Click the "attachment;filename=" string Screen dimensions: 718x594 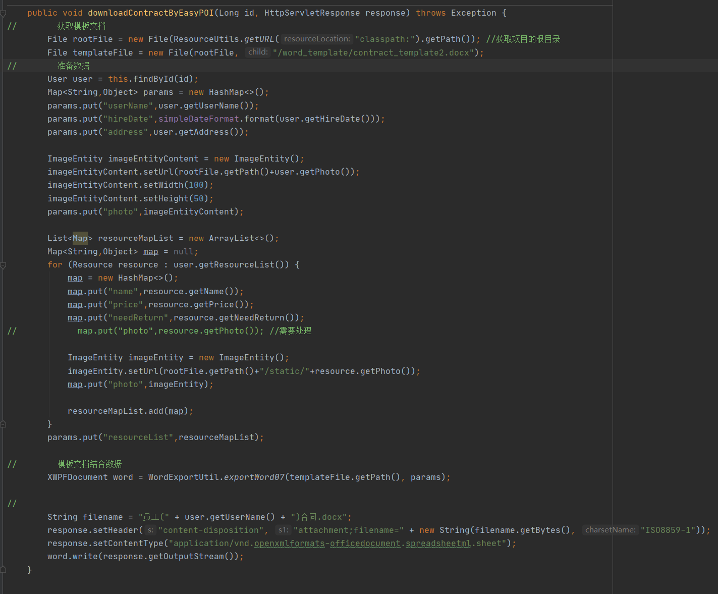349,530
